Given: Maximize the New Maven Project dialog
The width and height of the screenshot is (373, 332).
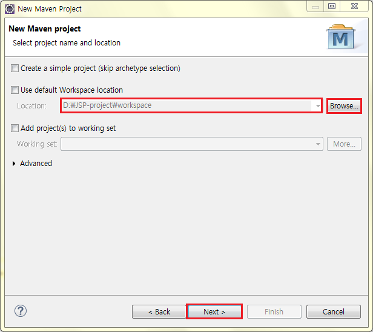Looking at the screenshot, I should tap(332, 6).
